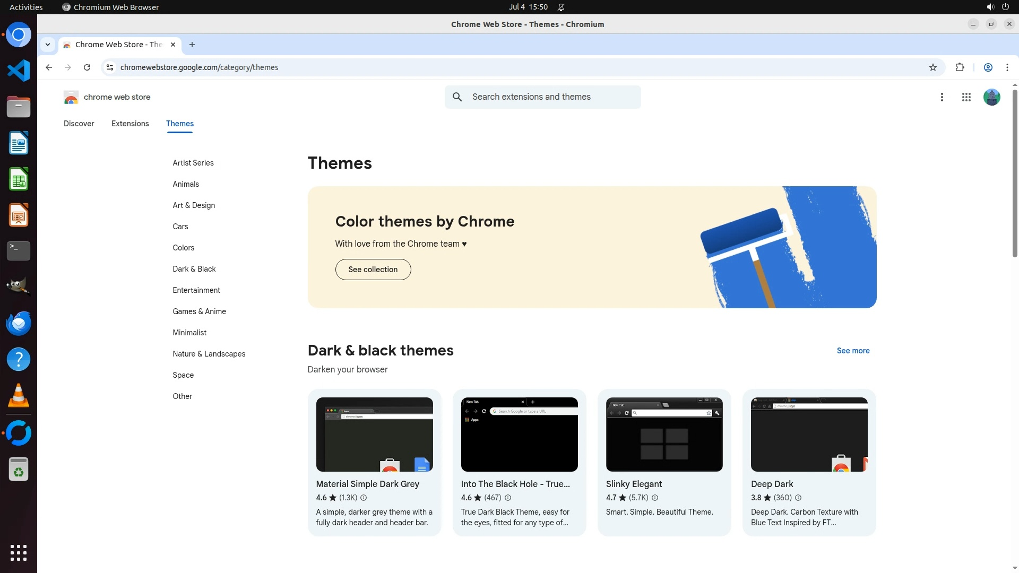Viewport: 1019px width, 573px height.
Task: Open the Extensions puzzle icon
Action: pos(960,67)
